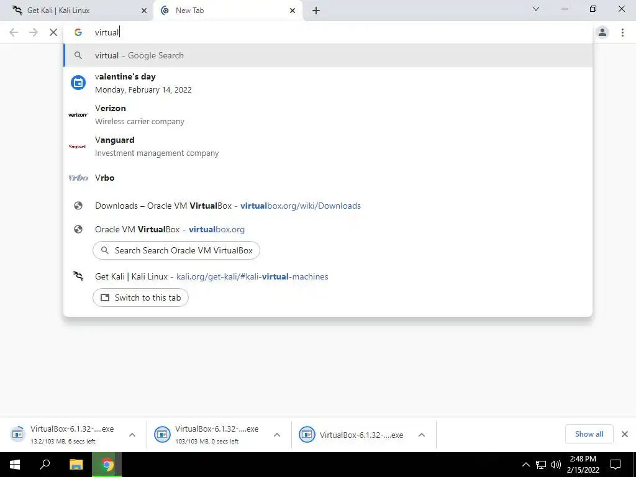The height and width of the screenshot is (477, 636).
Task: Open the third completed VirtualBox download
Action: coord(352,434)
